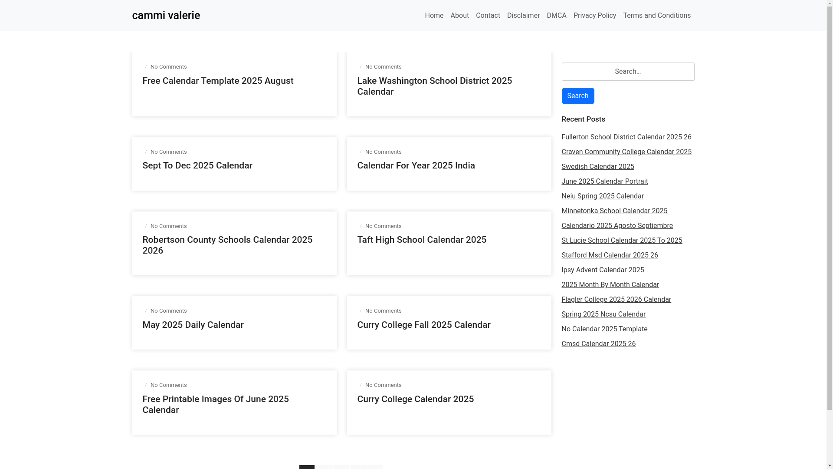Open Free Printable Images Of June 2025 Calendar
833x469 pixels.
[215, 404]
